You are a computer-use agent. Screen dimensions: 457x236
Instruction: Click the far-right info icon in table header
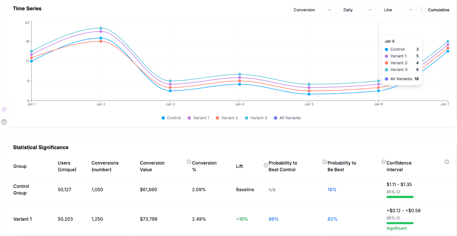click(x=446, y=162)
